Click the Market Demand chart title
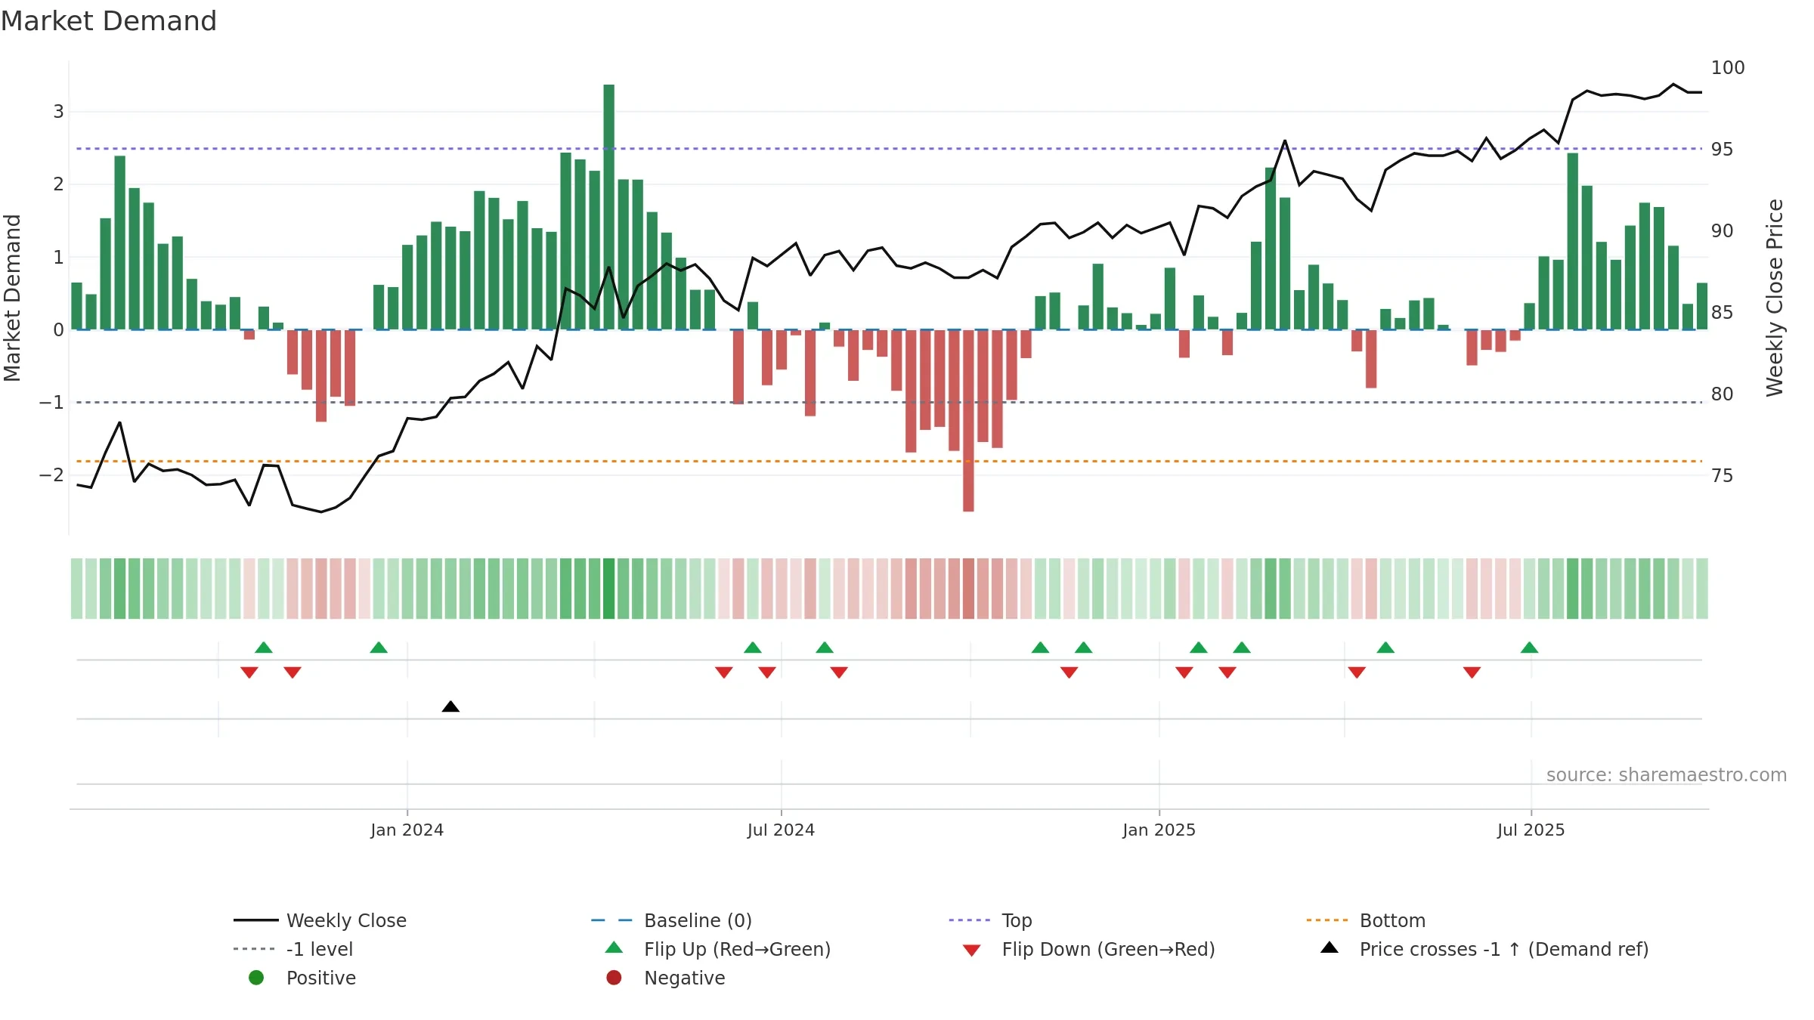 pos(109,21)
